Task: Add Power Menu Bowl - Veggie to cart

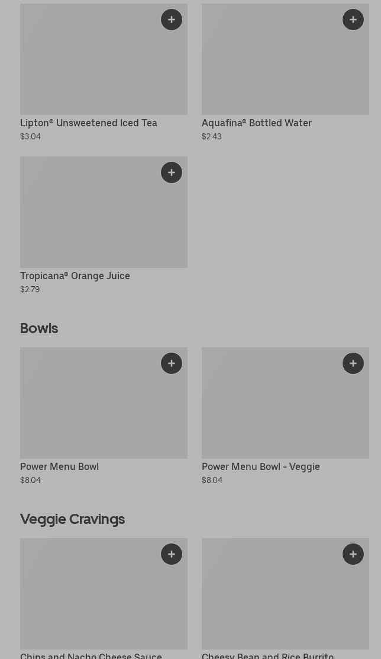Action: 353,363
